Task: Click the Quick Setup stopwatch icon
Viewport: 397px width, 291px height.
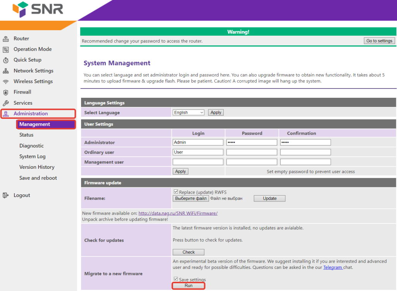Action: (x=5, y=60)
